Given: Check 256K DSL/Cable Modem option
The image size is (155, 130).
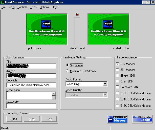Looking at the screenshot, I should point(117,93).
